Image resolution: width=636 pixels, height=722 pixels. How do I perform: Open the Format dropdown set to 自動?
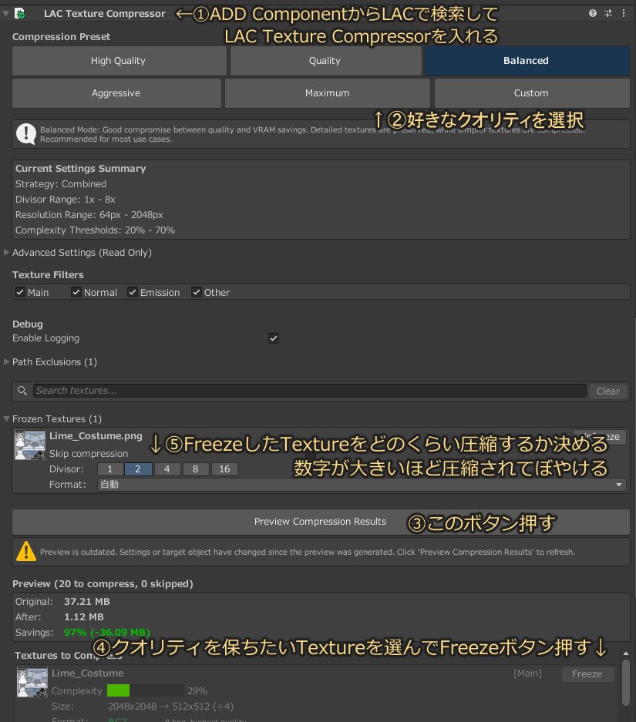[x=362, y=485]
